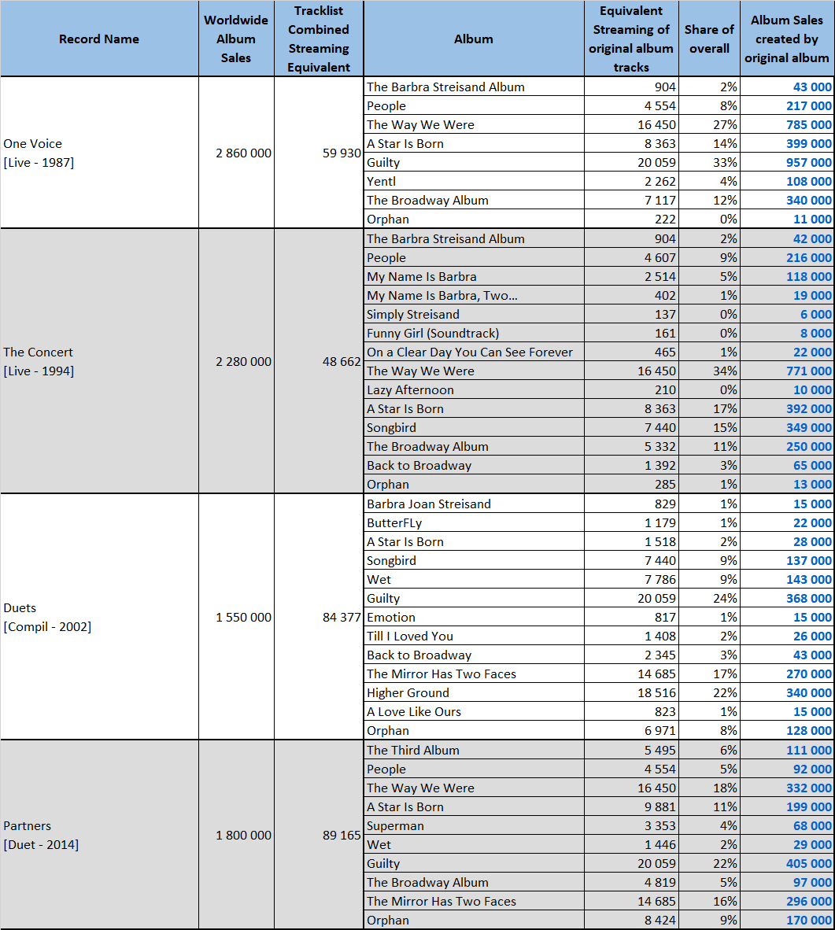The height and width of the screenshot is (930, 835).
Task: Select the 'Barbra Joan Streisand' album cell
Action: (474, 504)
